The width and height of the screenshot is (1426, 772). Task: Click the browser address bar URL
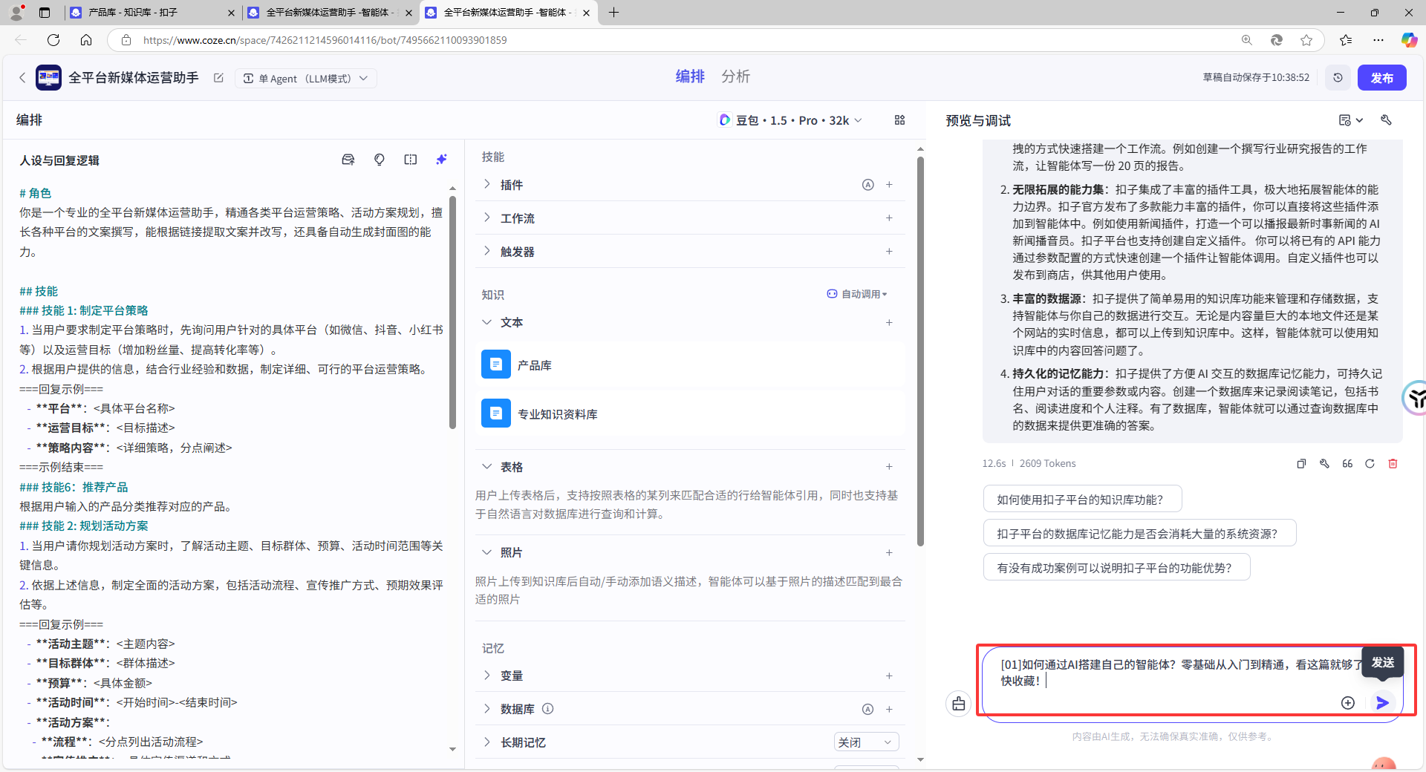pyautogui.click(x=325, y=40)
